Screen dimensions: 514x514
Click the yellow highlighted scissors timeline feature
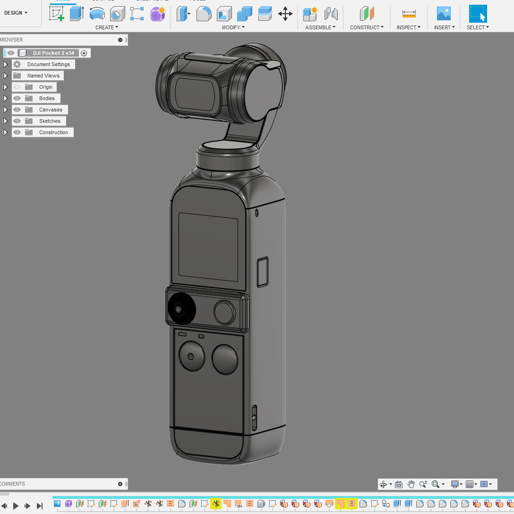point(216,504)
